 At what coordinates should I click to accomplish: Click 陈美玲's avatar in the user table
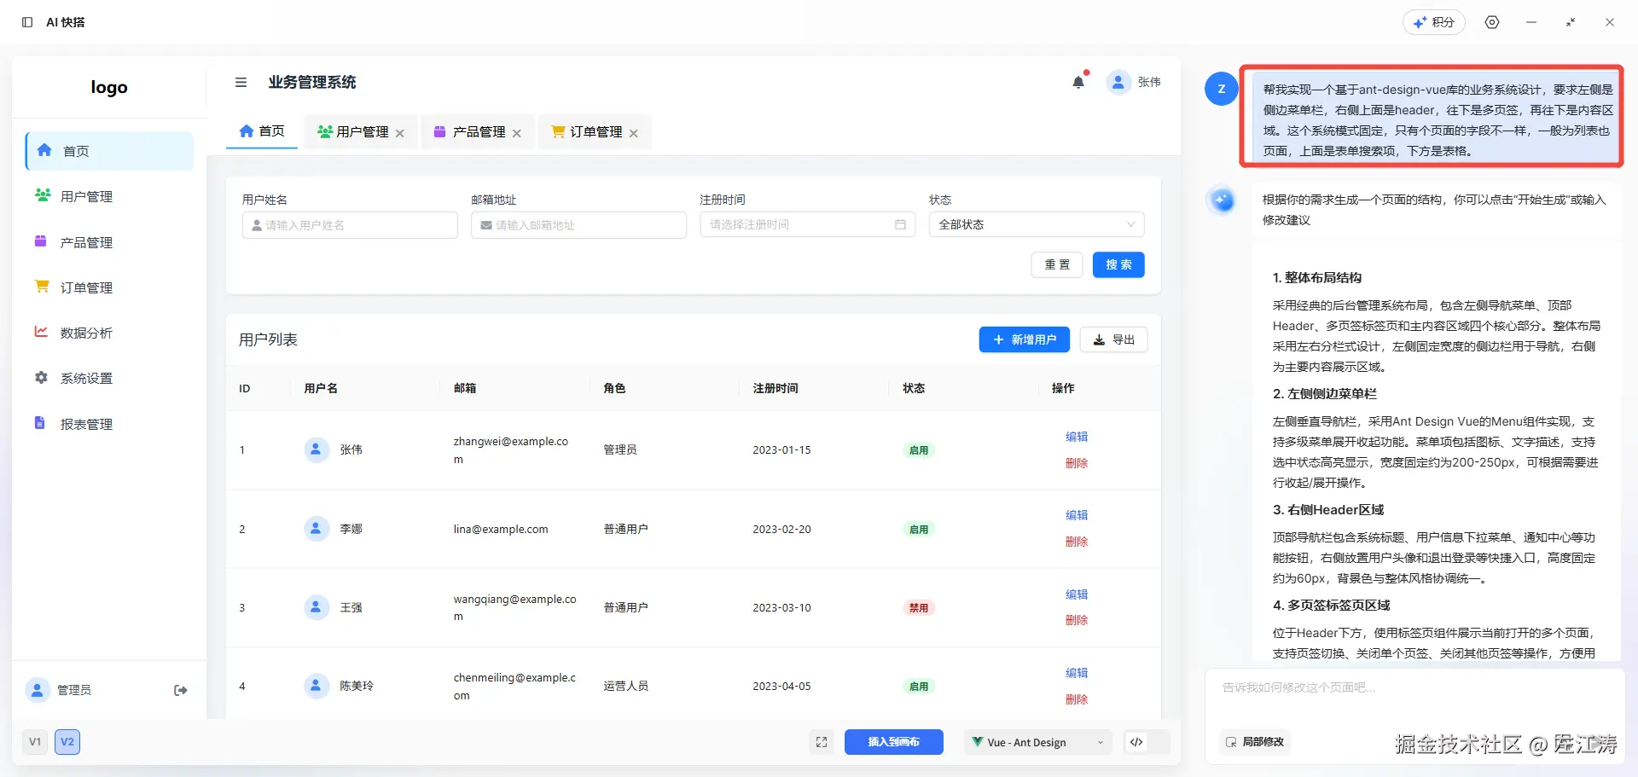317,686
